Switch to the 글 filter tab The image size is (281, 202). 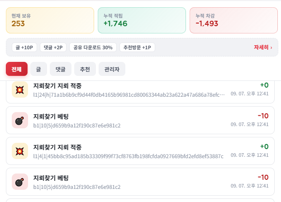coord(38,69)
